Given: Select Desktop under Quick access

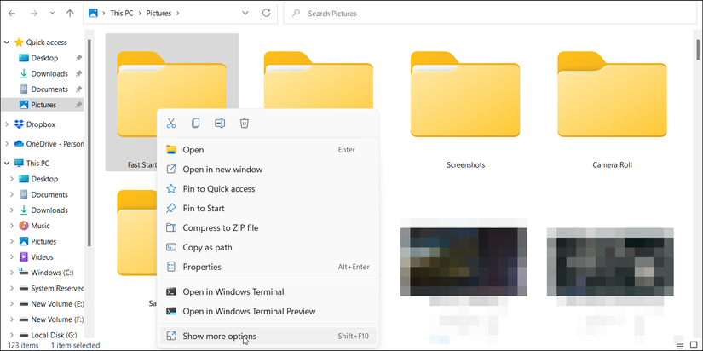Looking at the screenshot, I should (x=44, y=58).
